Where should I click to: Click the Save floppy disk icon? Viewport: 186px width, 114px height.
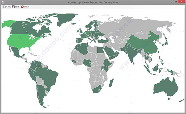pyautogui.click(x=13, y=7)
